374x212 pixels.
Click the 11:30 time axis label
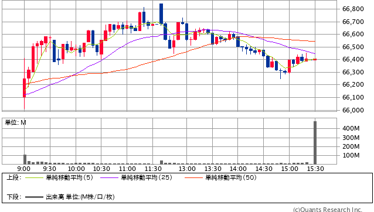(x=153, y=169)
